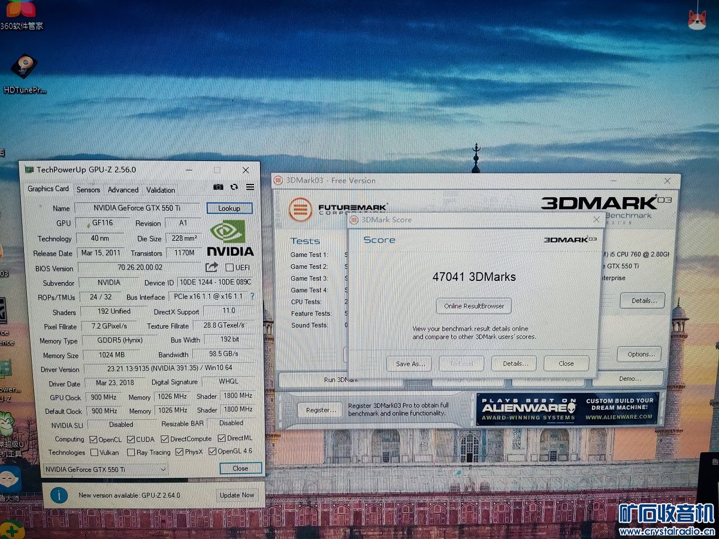The image size is (719, 539).
Task: Click the Driver Version field in GPU-Z
Action: [170, 368]
